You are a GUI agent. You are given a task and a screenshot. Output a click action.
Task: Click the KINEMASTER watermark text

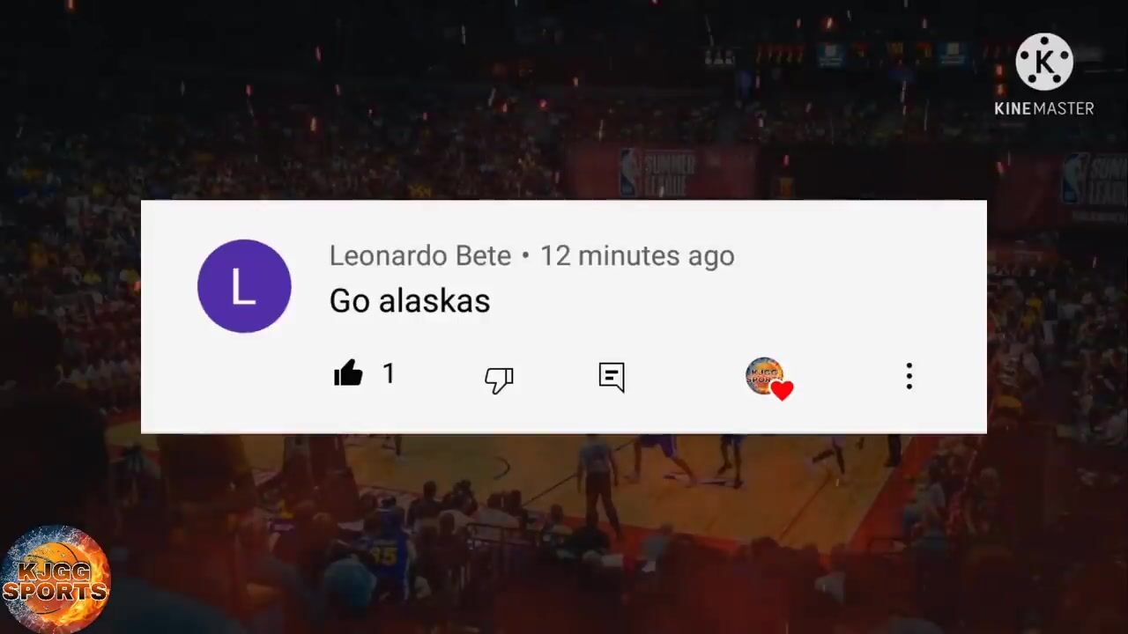point(1044,108)
